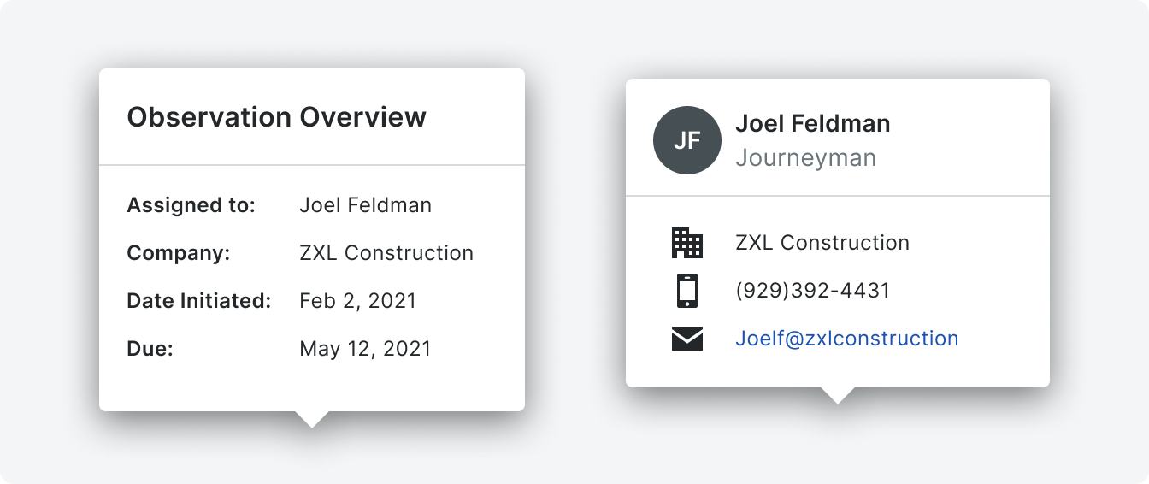
Task: Click the Date Initiated: label
Action: 198,301
